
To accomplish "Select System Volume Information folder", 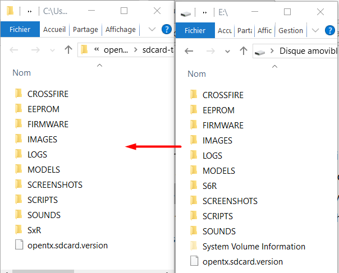I will tap(254, 246).
